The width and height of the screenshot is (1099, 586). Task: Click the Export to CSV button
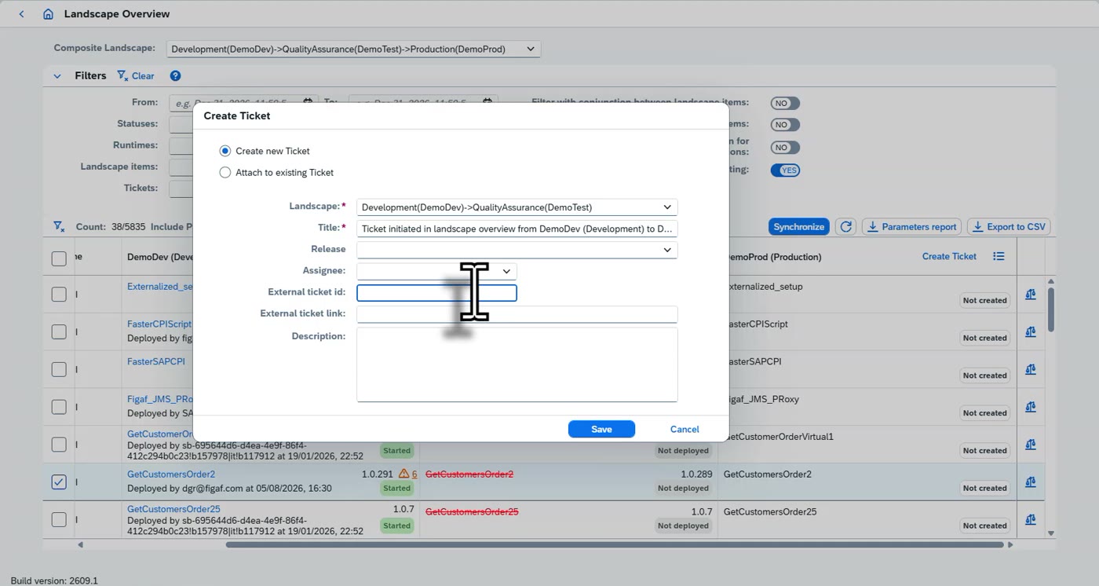pos(1009,227)
